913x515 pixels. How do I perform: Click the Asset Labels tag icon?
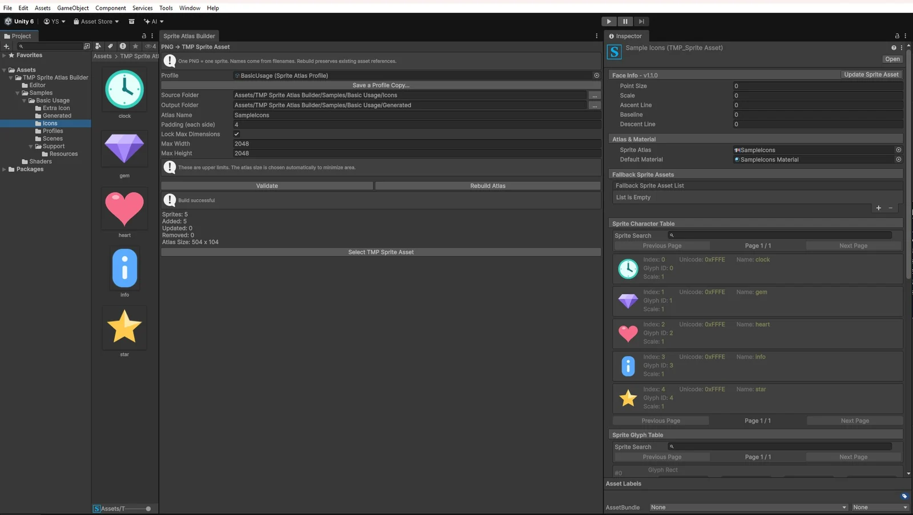pos(904,496)
